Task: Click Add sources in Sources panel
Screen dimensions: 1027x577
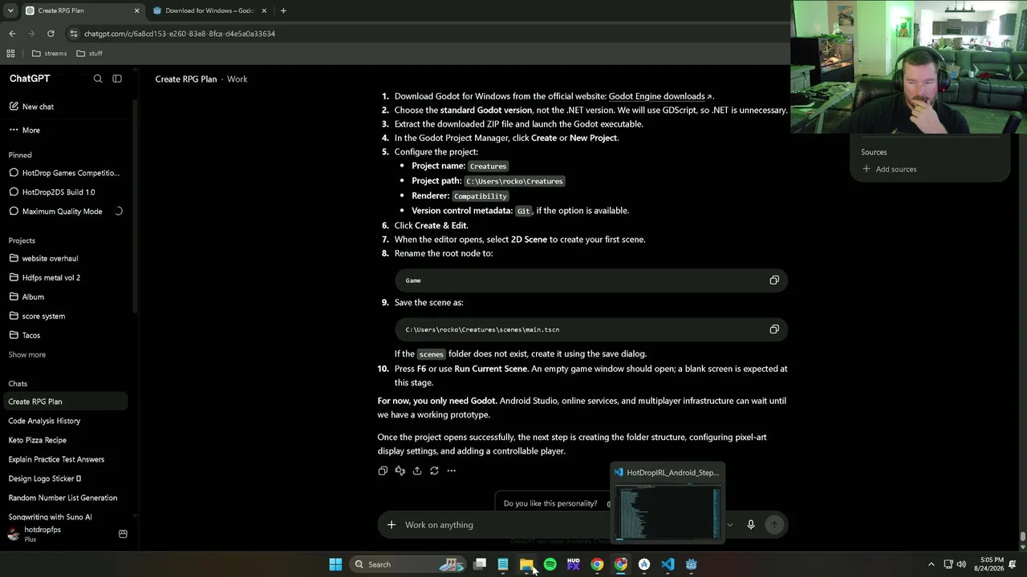Action: click(x=889, y=169)
